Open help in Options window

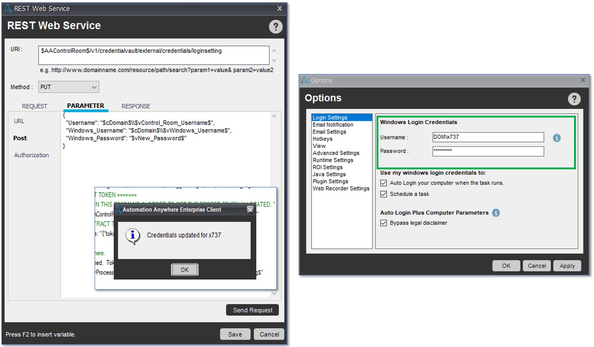574,99
